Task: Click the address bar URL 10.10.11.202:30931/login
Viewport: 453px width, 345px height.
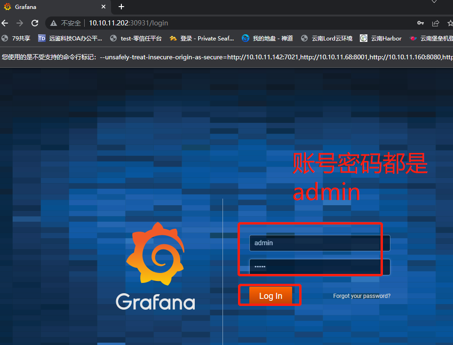Action: (x=128, y=23)
